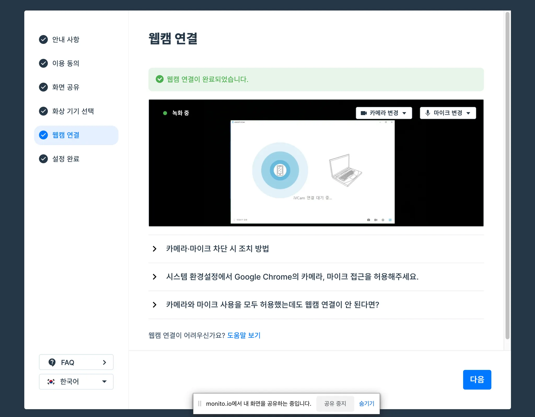The image size is (535, 417).
Task: Click the checkmark next to 이용 동의
Action: (43, 63)
